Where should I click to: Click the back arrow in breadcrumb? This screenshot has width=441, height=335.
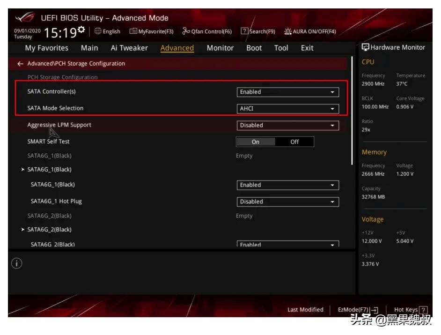20,64
